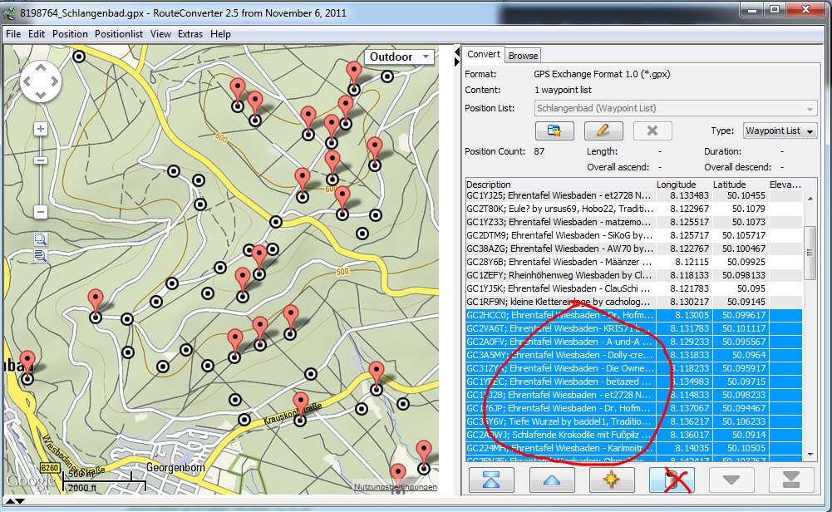Image resolution: width=832 pixels, height=512 pixels.
Task: Pan the map south with the down arrow
Action: click(x=41, y=95)
